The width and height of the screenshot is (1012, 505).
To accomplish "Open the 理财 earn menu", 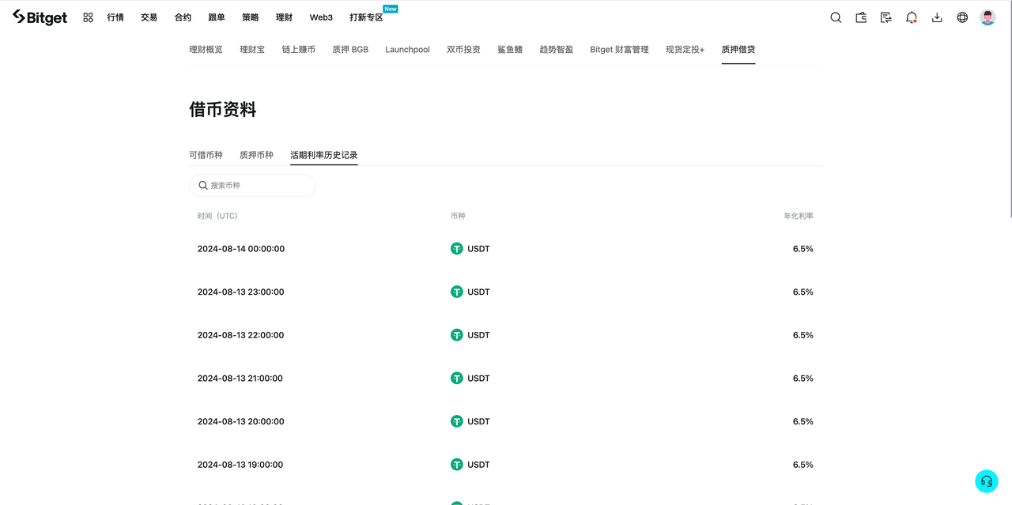I will 284,17.
